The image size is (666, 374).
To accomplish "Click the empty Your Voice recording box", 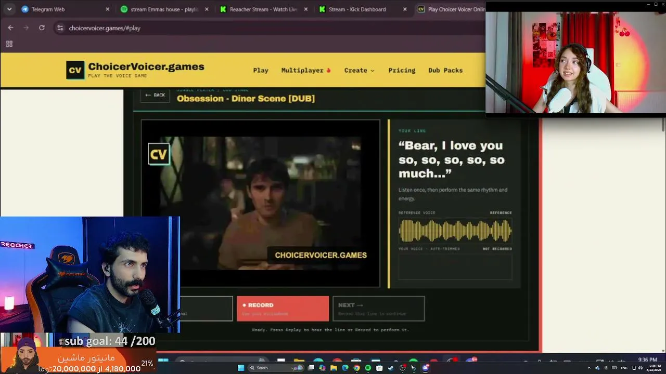I will point(455,266).
